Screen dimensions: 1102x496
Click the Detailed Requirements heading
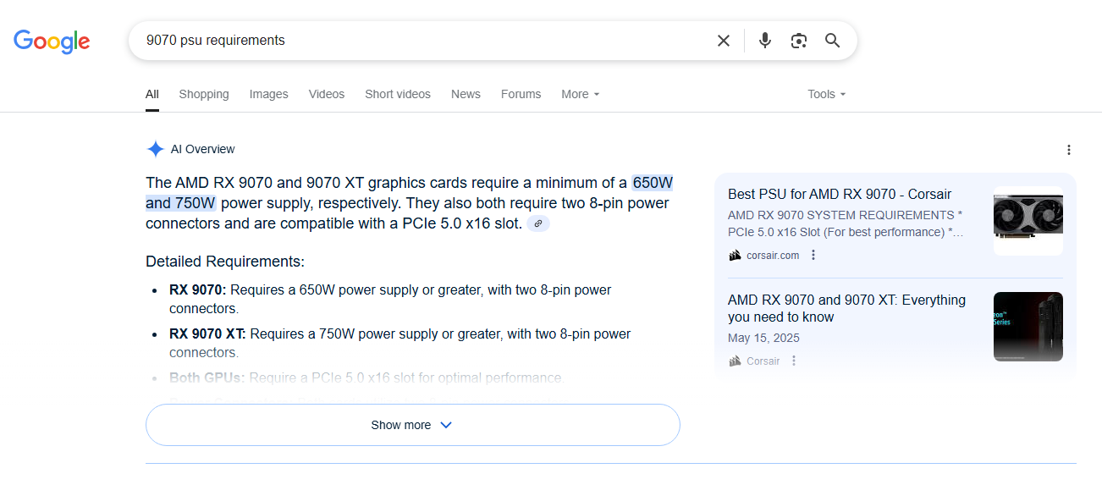click(x=225, y=262)
